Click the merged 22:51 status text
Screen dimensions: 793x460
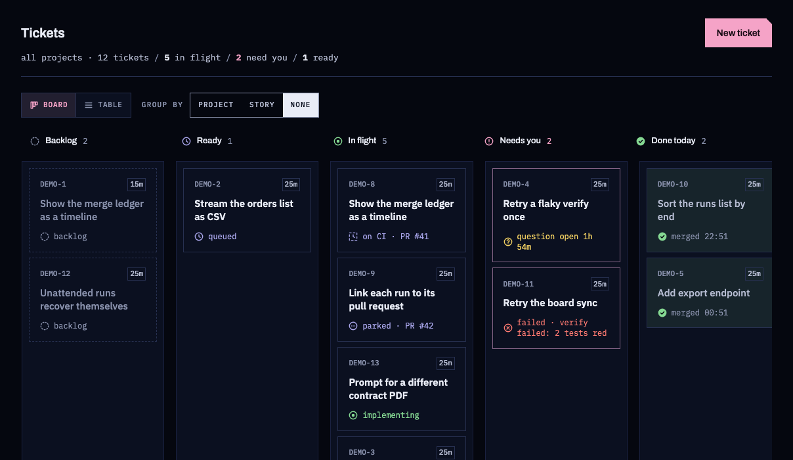(x=699, y=237)
